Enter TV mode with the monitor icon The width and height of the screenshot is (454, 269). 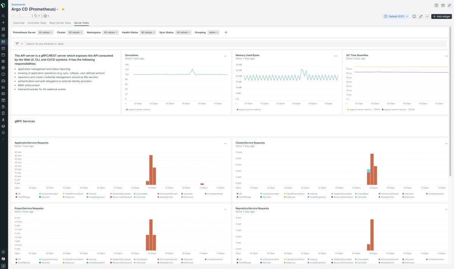(x=414, y=17)
